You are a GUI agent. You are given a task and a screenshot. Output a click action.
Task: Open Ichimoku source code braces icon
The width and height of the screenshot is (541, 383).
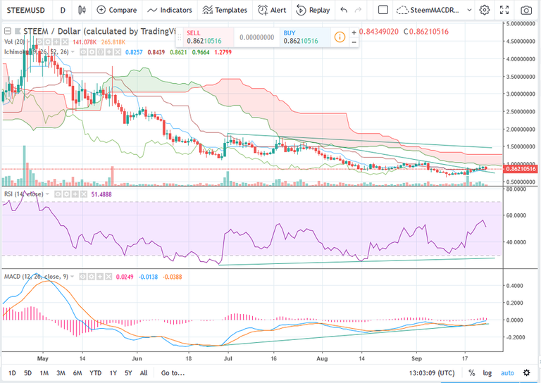point(101,52)
